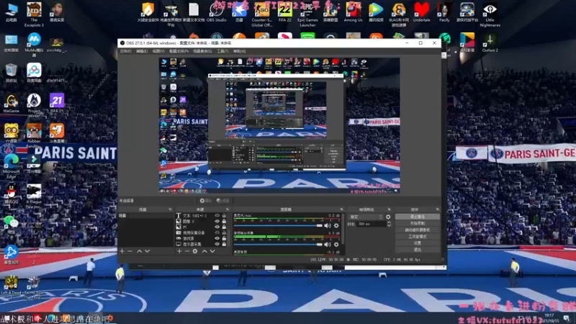
Task: Open WeGame desktop icon
Action: (x=12, y=103)
